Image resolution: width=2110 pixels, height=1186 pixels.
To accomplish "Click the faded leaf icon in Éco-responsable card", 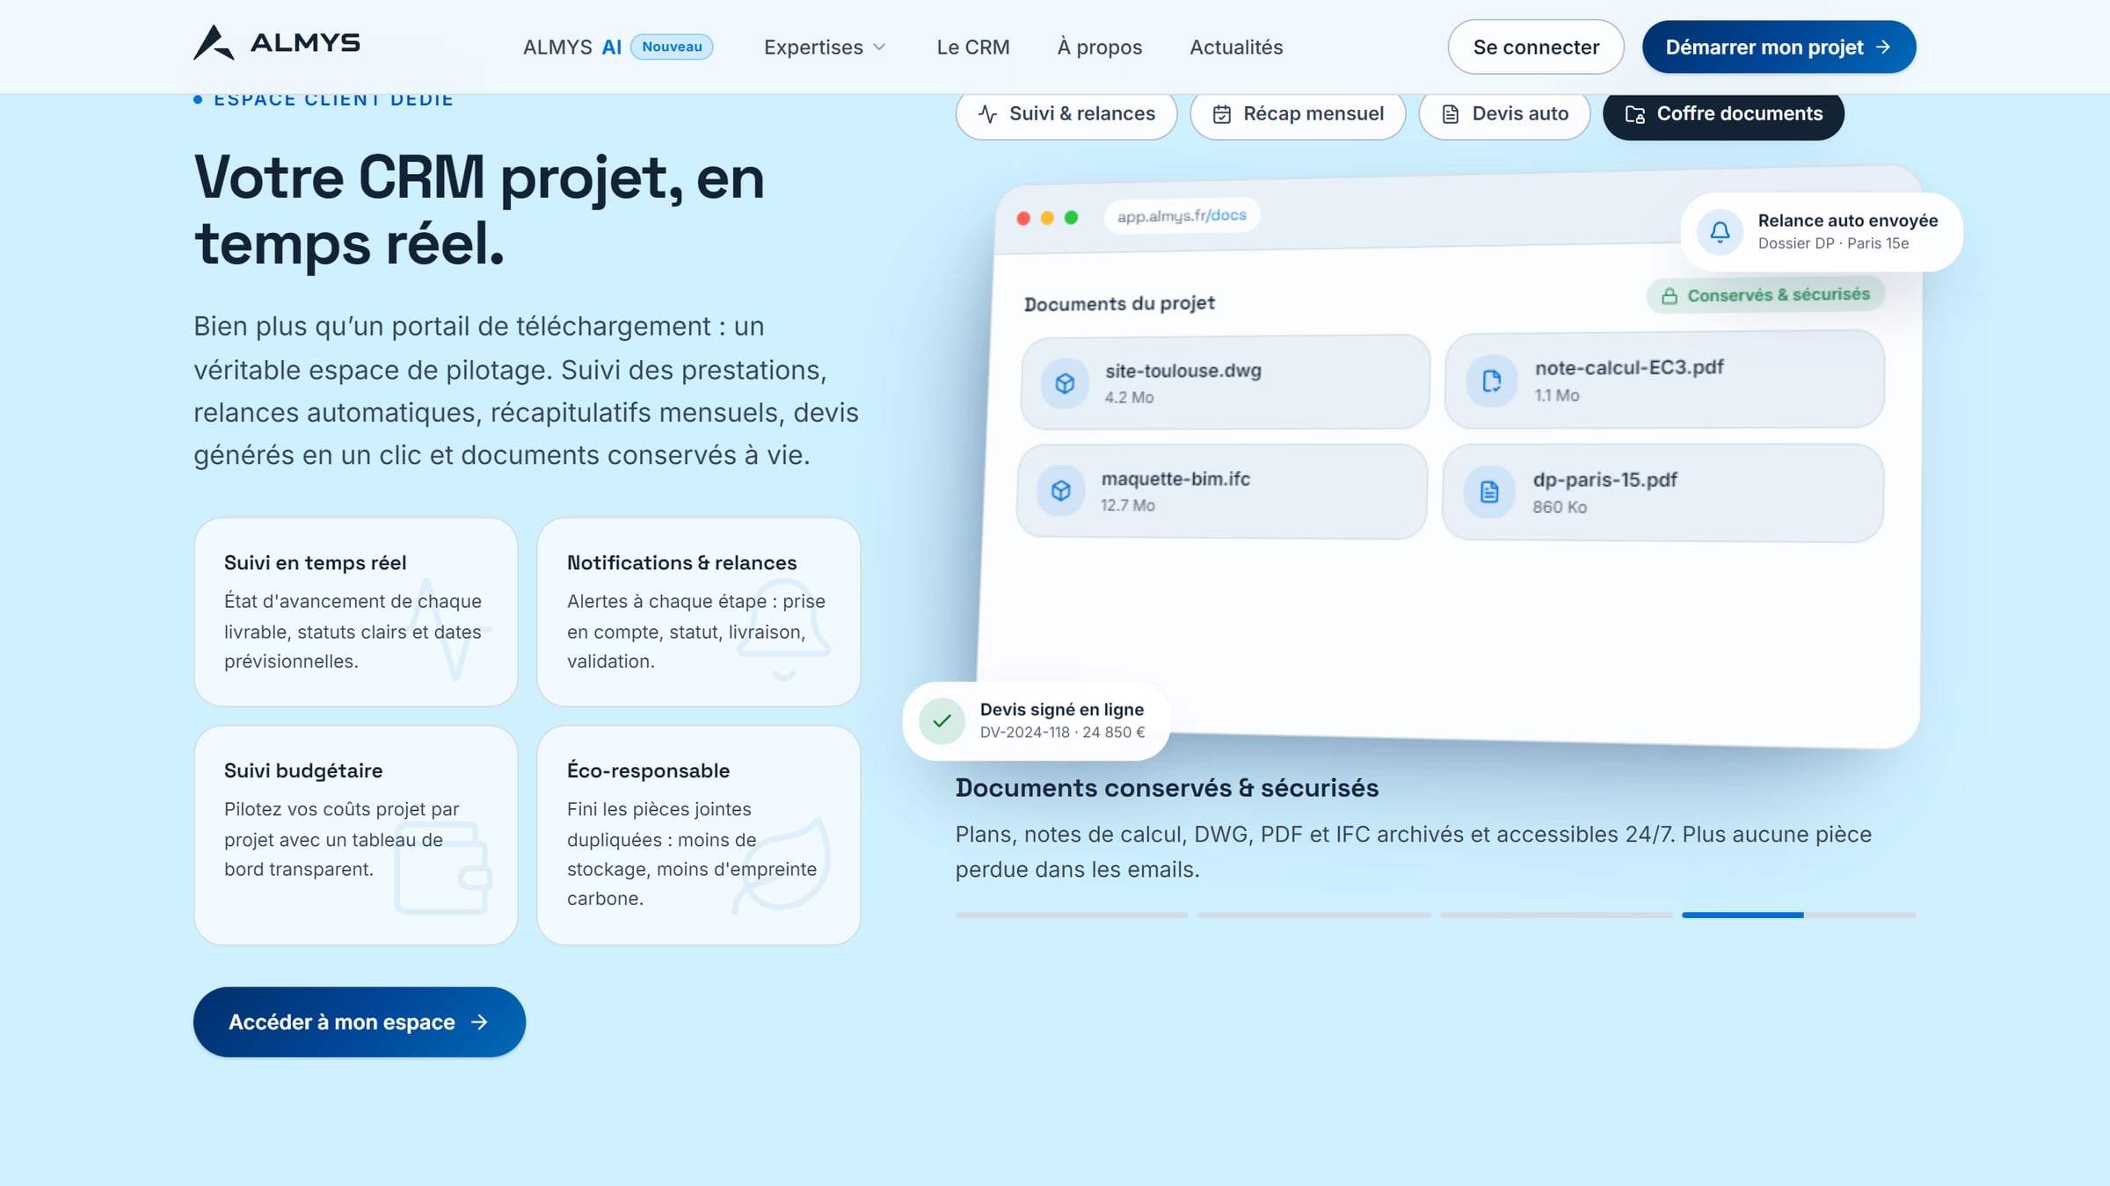I will (782, 866).
